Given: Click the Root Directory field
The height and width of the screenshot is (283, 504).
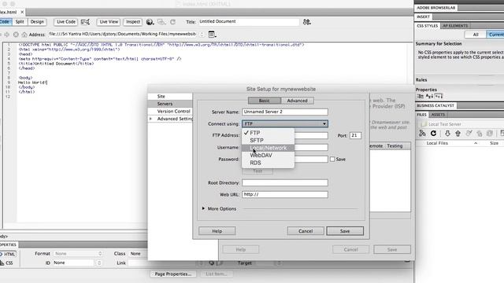Looking at the screenshot, I should click(x=285, y=182).
